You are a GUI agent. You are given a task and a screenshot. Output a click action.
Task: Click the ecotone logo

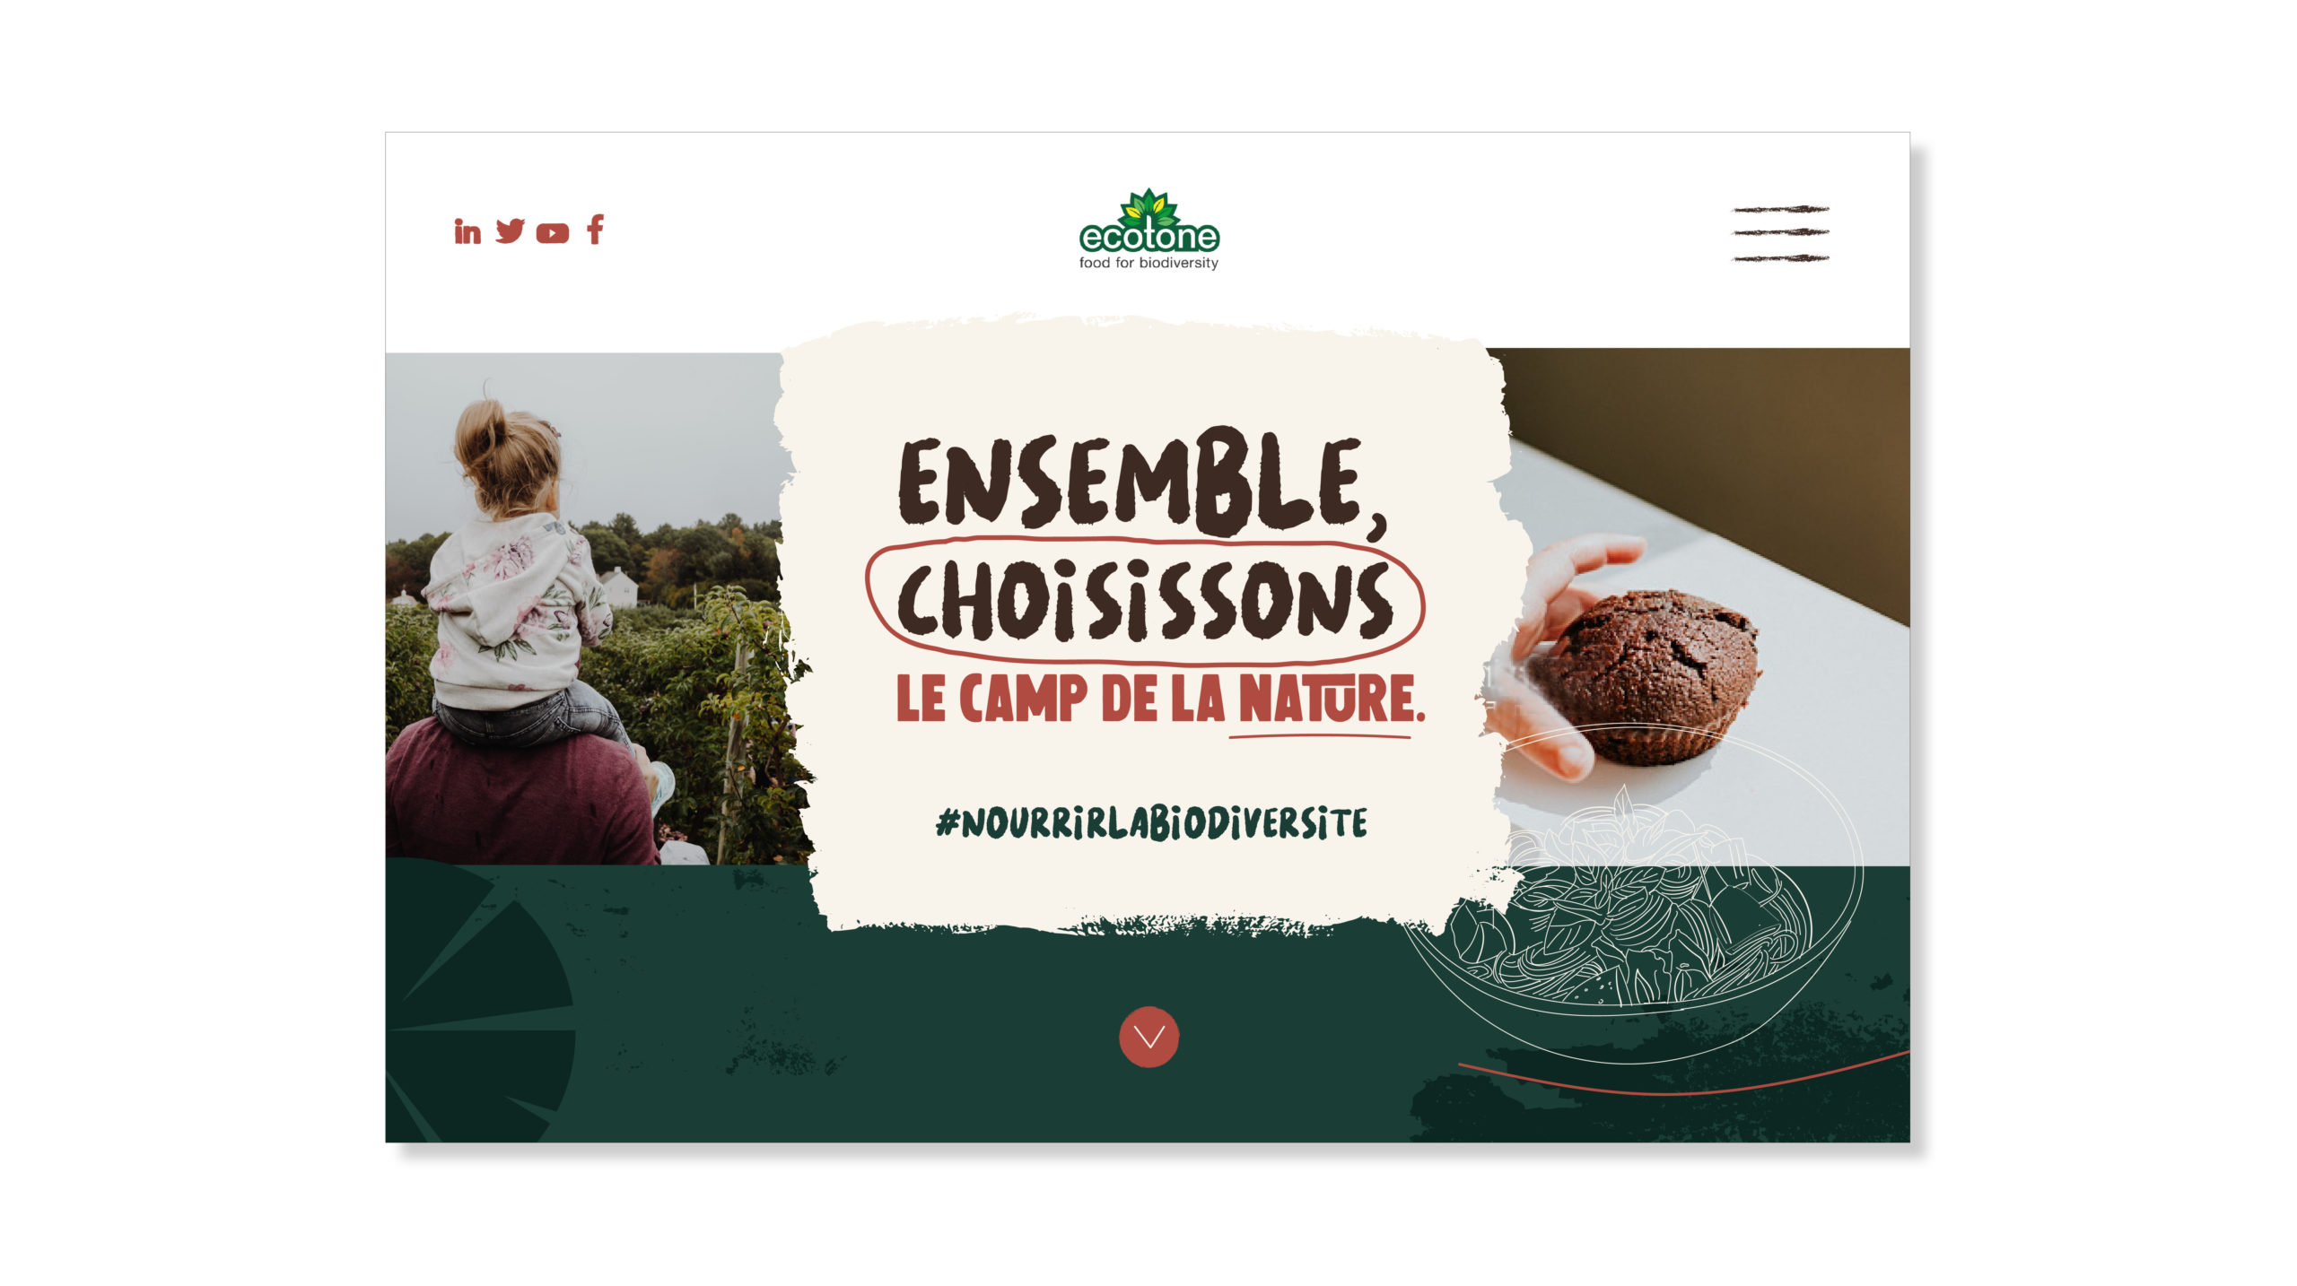coord(1148,229)
